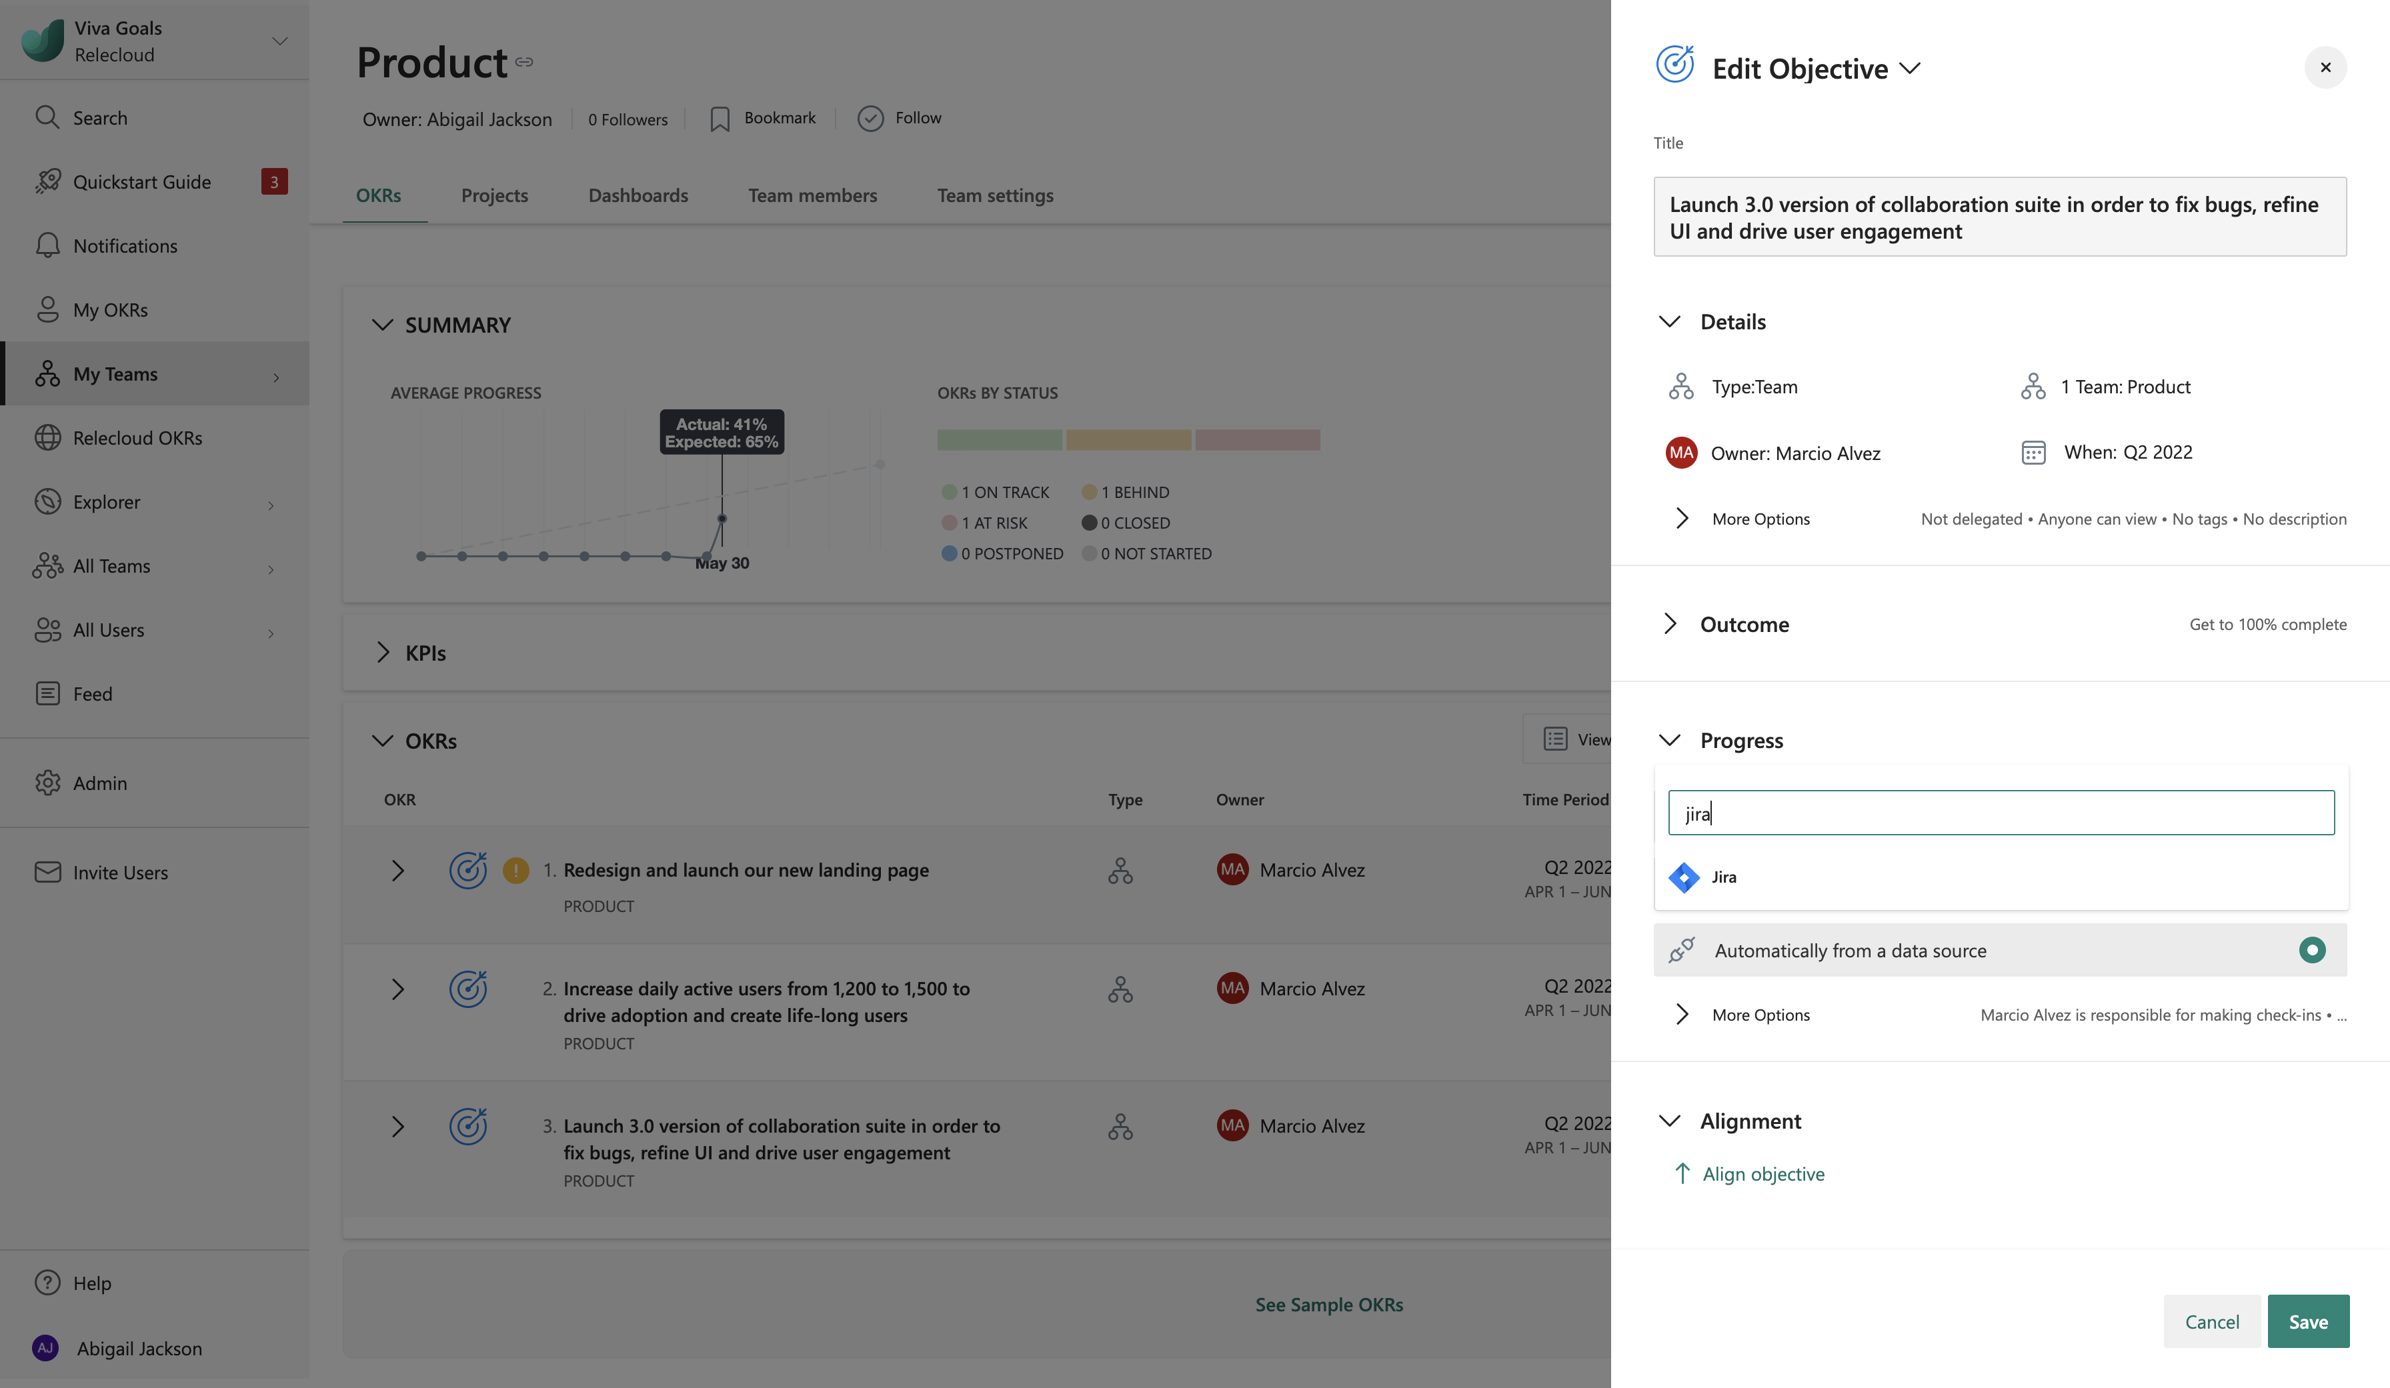The height and width of the screenshot is (1388, 2390).
Task: Click the 1 Team: Product team icon
Action: click(2033, 387)
